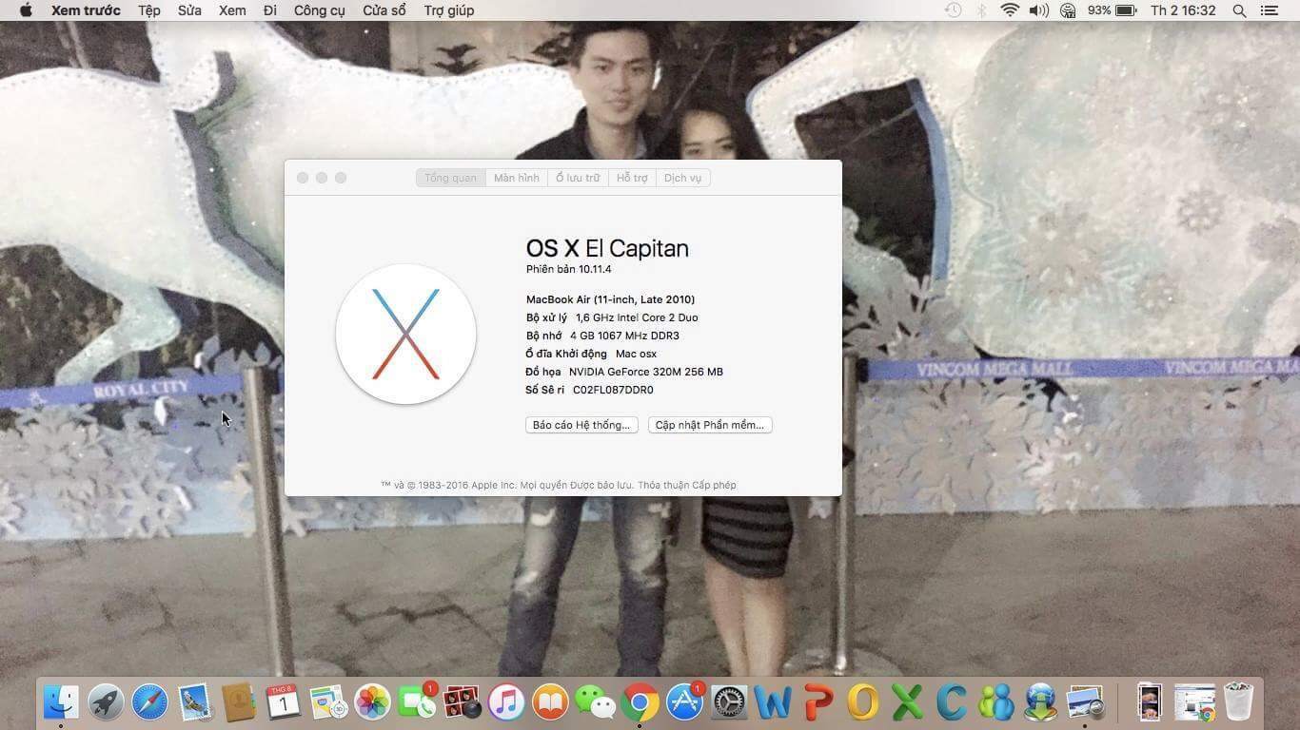This screenshot has width=1300, height=730.
Task: Switch to the Dịch vụ tab
Action: (682, 178)
